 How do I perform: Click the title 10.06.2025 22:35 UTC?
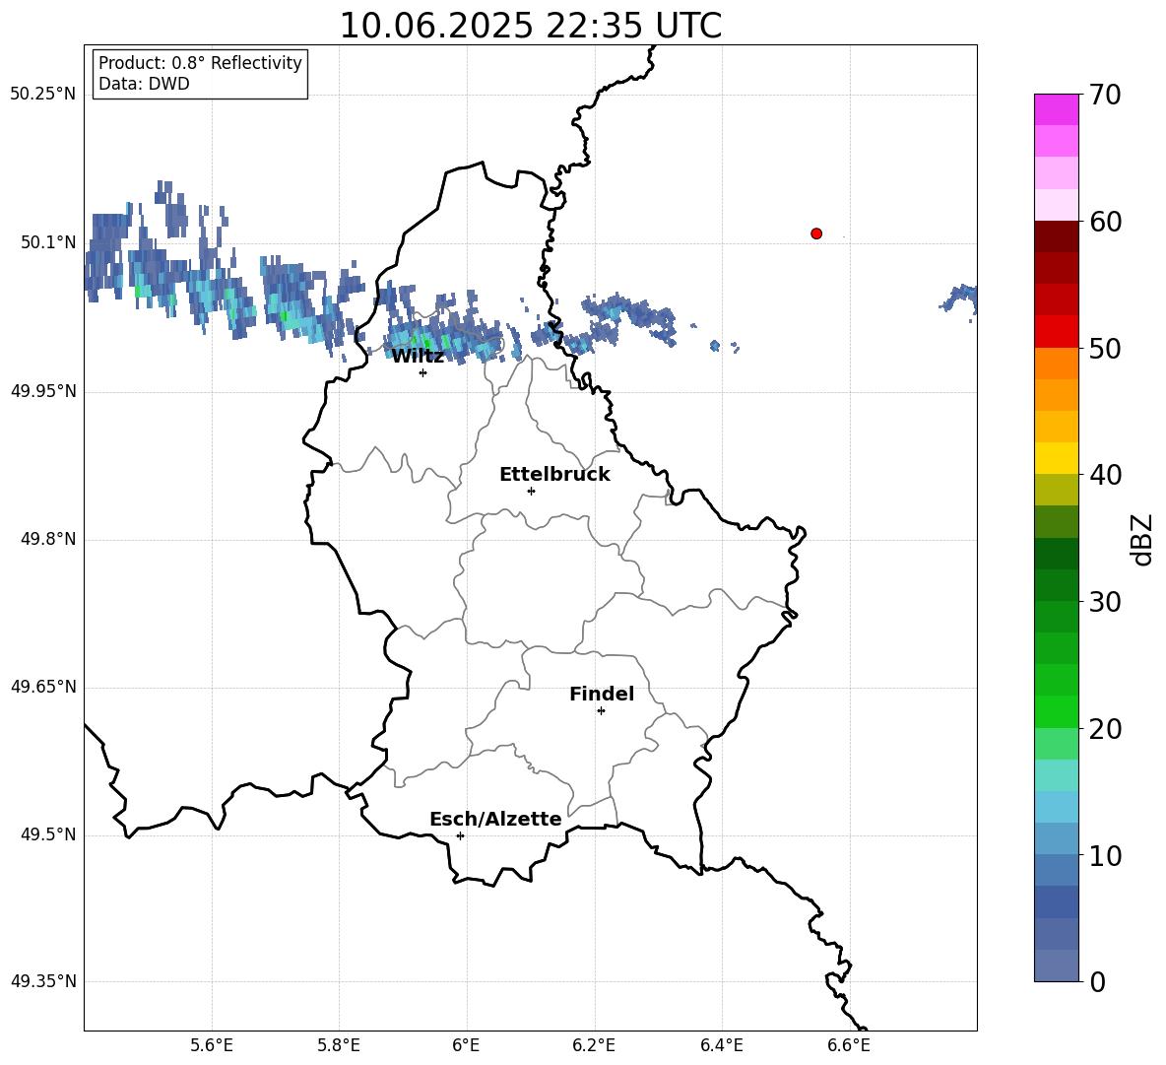coord(530,26)
